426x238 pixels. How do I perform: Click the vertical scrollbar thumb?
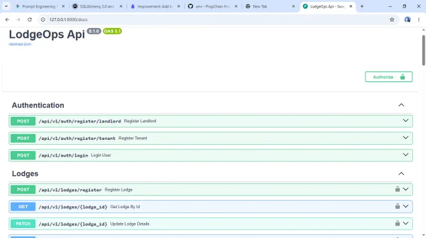423,50
